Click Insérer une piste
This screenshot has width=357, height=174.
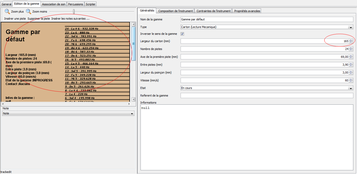tap(15, 19)
